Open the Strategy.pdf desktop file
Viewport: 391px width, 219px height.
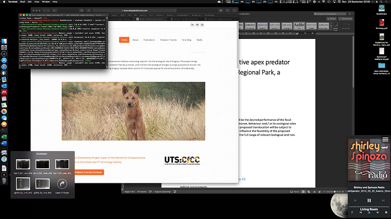coord(381,24)
